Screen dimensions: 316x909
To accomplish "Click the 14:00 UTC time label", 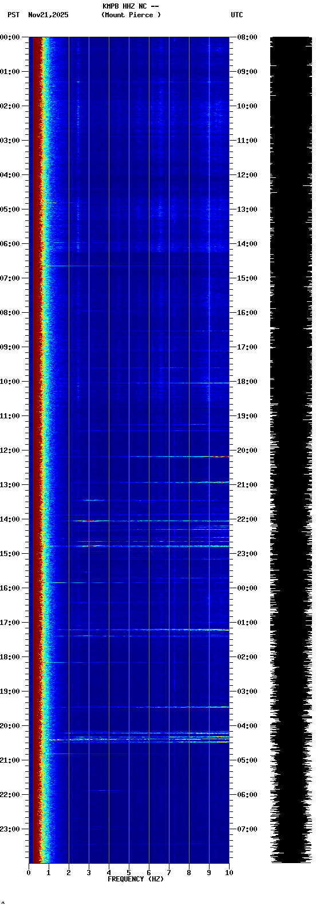I will [x=247, y=244].
